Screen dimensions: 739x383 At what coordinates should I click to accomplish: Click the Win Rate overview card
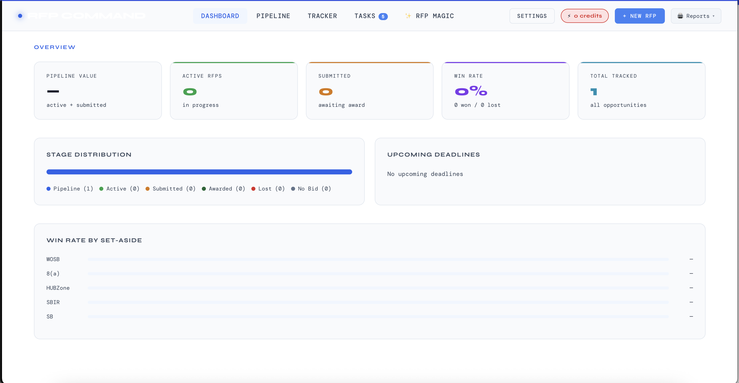(x=505, y=90)
